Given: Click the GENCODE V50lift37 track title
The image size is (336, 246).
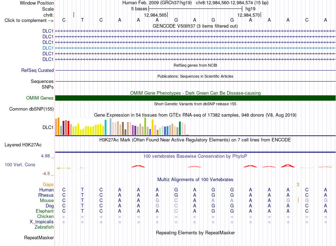Looking at the screenshot, I should click(195, 26).
